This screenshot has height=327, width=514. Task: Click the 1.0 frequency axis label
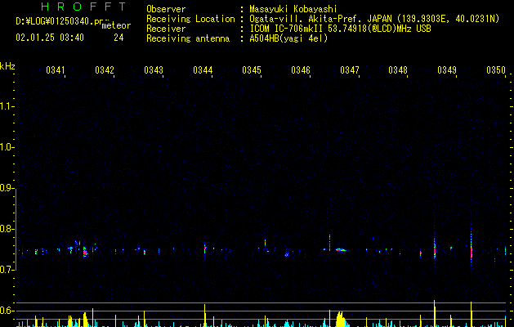click(7, 147)
